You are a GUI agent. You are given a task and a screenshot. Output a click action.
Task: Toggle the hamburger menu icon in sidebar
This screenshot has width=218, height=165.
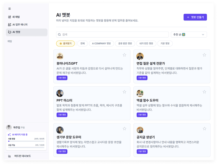pyautogui.click(x=9, y=9)
